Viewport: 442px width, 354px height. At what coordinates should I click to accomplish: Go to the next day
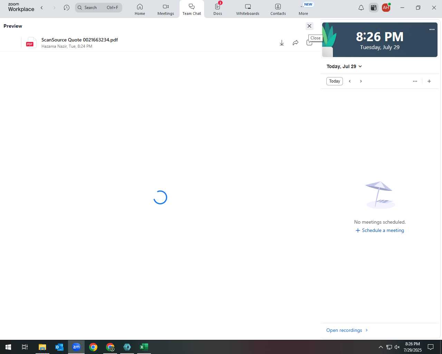click(x=361, y=81)
